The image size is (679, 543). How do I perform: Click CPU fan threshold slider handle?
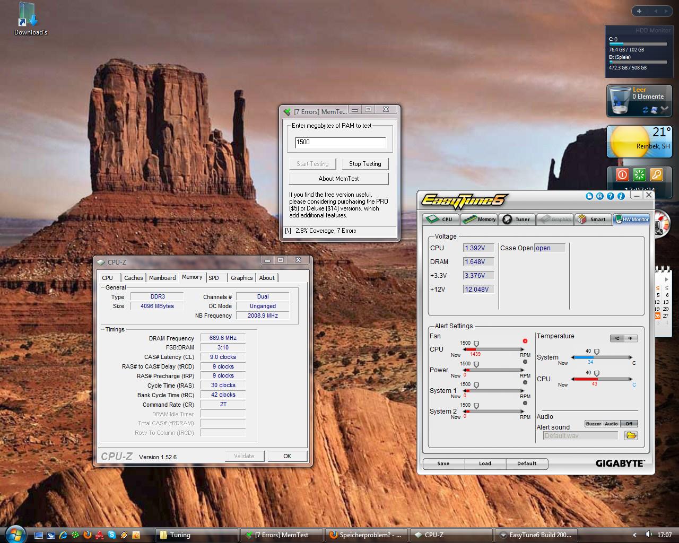coord(476,344)
